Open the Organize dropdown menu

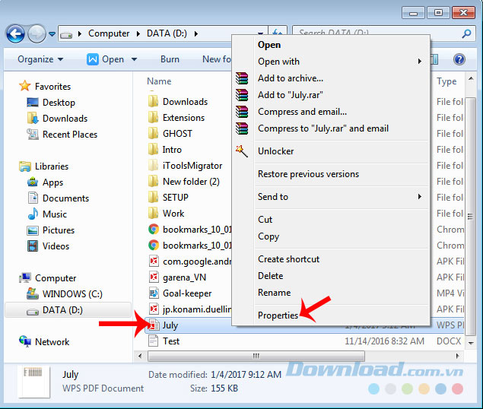coord(40,59)
